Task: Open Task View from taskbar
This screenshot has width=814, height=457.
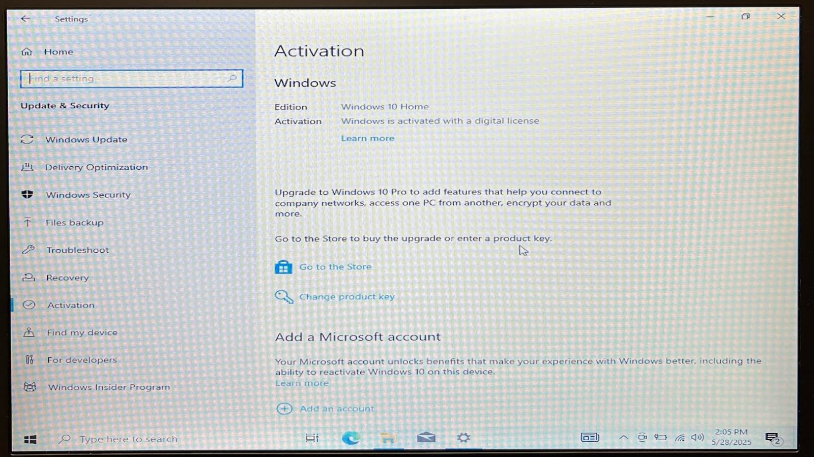Action: [312, 438]
